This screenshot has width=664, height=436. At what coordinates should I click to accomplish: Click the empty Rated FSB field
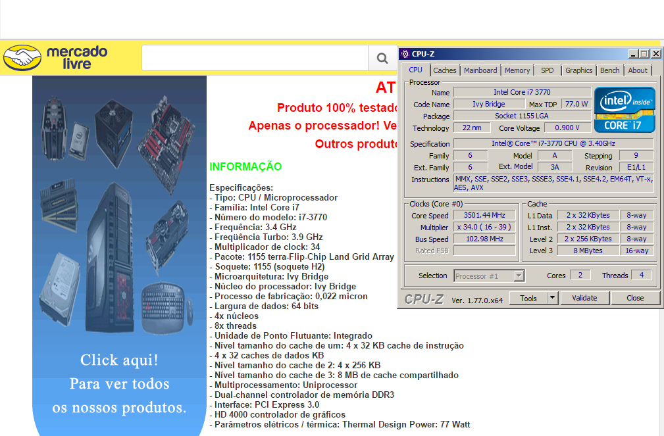[x=484, y=251]
